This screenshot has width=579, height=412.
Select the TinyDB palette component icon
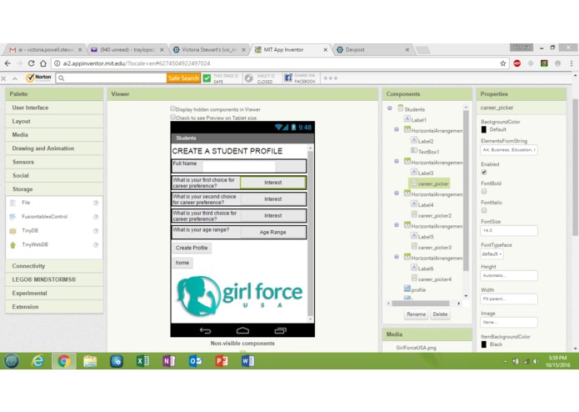pos(12,231)
